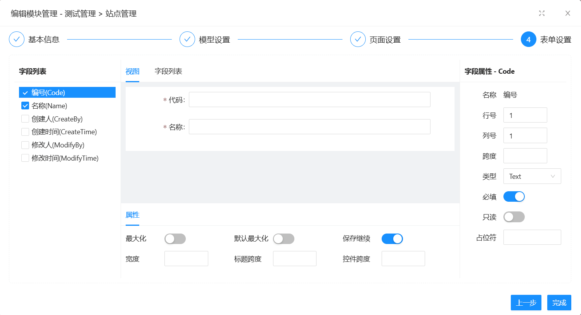Disable the 必填 required toggle
The width and height of the screenshot is (581, 315).
click(x=514, y=197)
